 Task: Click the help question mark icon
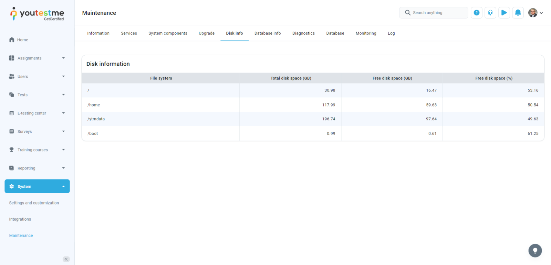pos(476,13)
